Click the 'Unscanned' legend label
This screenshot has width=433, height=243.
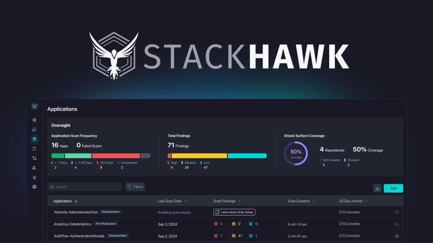pyautogui.click(x=129, y=163)
